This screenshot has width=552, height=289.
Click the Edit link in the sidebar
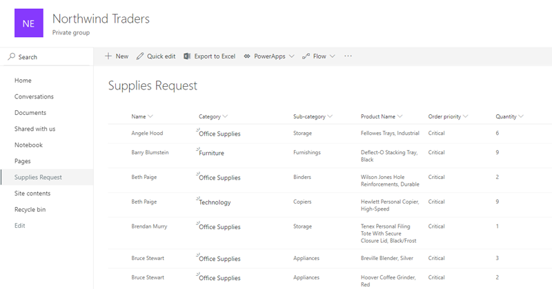(20, 226)
